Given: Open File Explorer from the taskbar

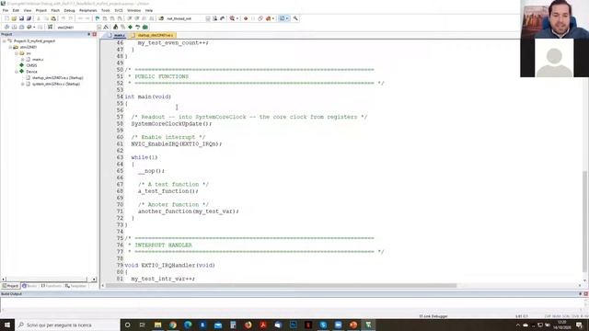Looking at the screenshot, I should pyautogui.click(x=157, y=325).
